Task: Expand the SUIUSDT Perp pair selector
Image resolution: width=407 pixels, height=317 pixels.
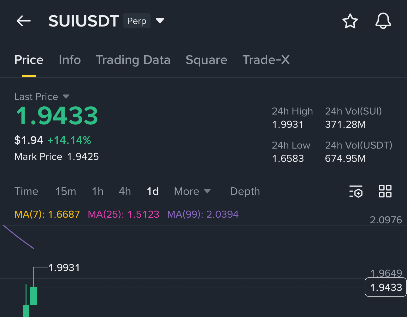Action: pyautogui.click(x=160, y=21)
